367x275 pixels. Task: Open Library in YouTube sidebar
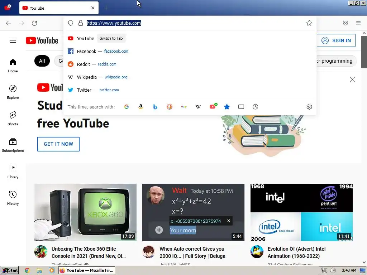(x=13, y=172)
